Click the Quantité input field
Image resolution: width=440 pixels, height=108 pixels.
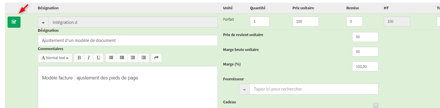pos(260,22)
